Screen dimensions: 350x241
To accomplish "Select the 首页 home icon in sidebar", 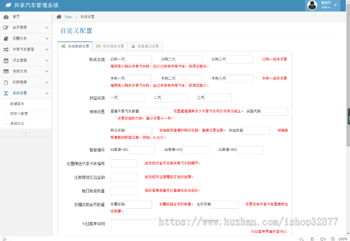I will point(7,17).
